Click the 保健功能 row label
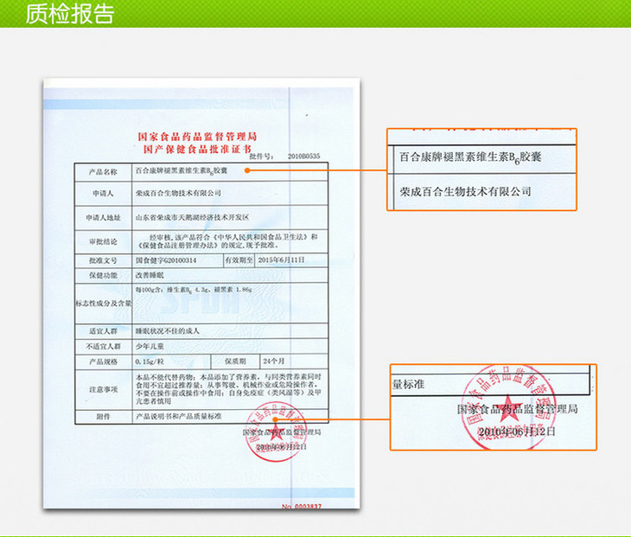The image size is (631, 537). (x=103, y=275)
